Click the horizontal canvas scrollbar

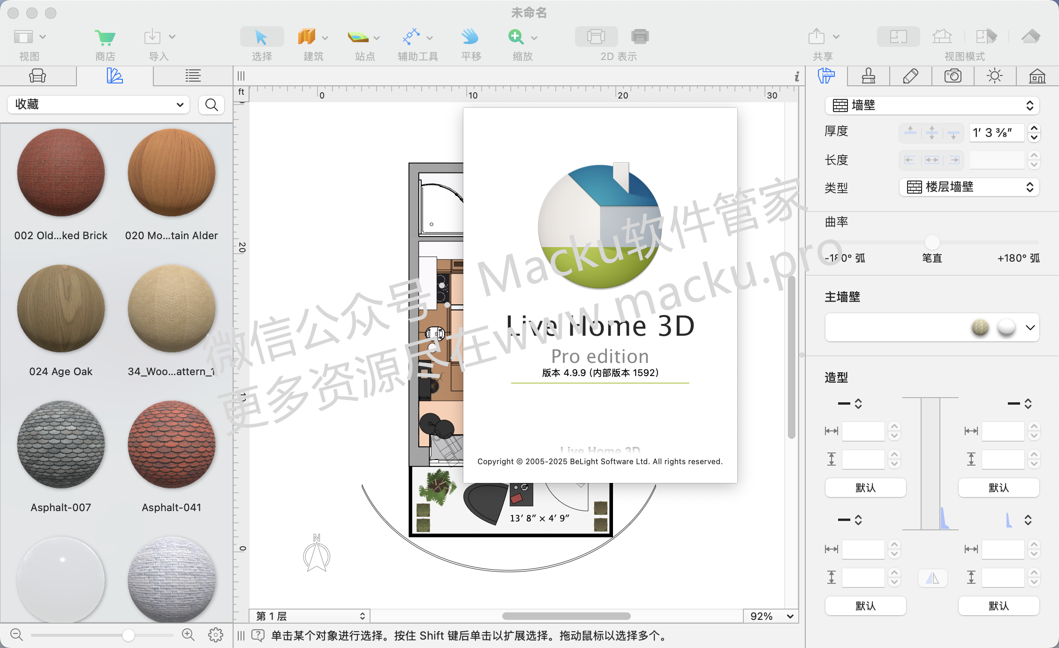pyautogui.click(x=567, y=616)
